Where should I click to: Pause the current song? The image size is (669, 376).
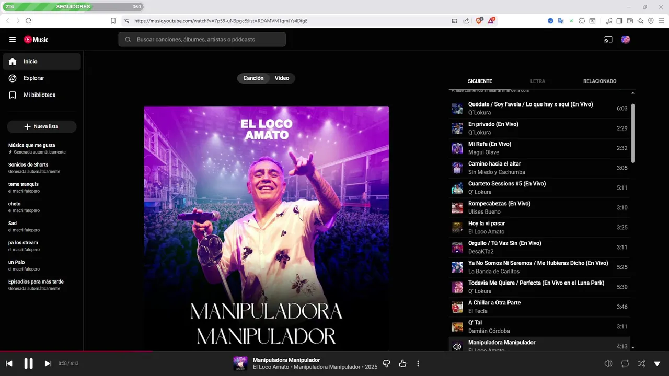(29, 363)
